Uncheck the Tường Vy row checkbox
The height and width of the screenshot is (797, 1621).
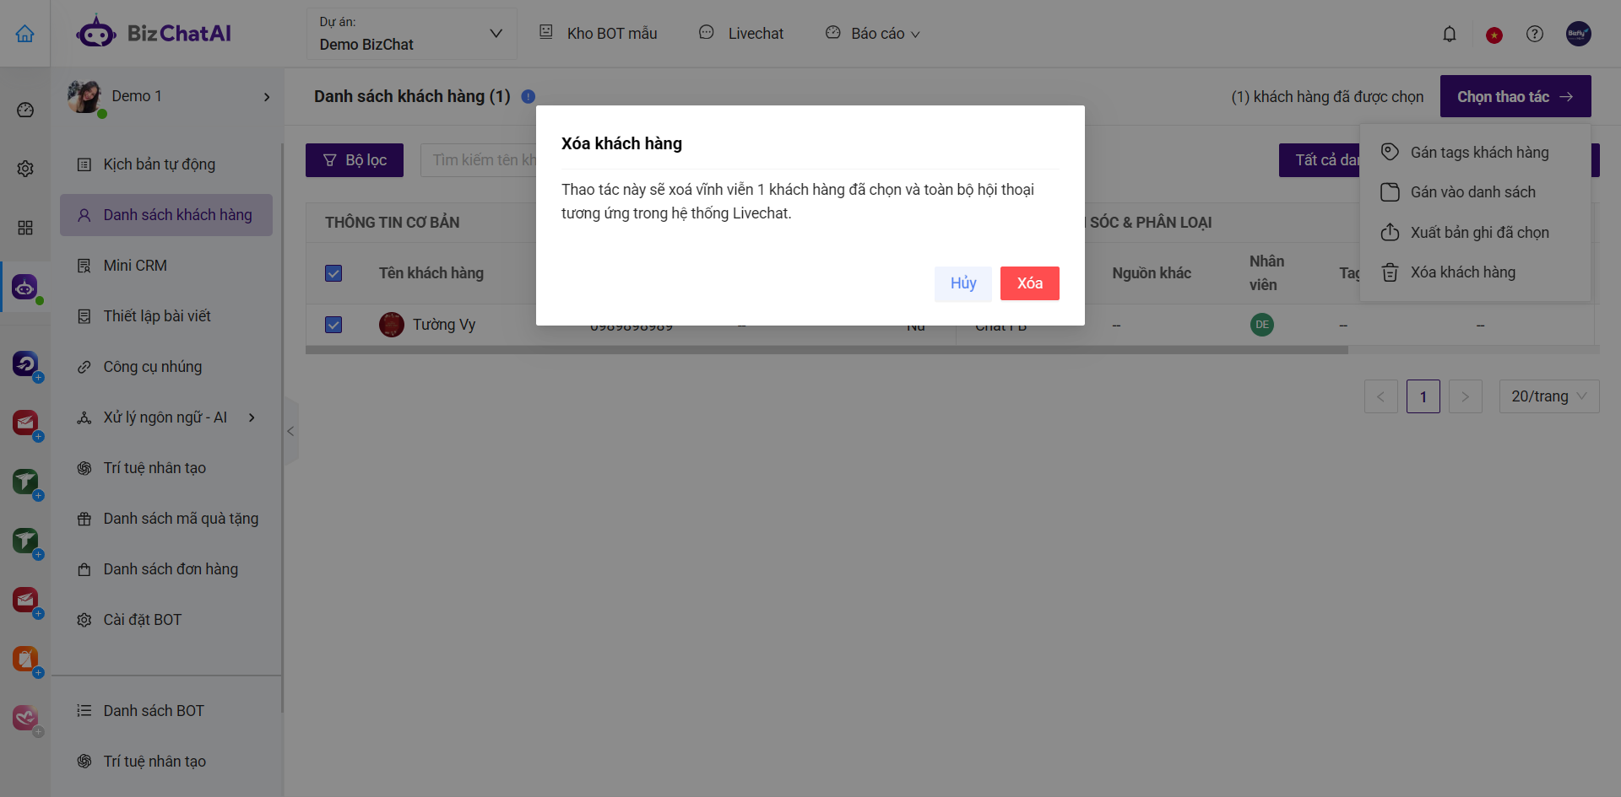point(333,325)
